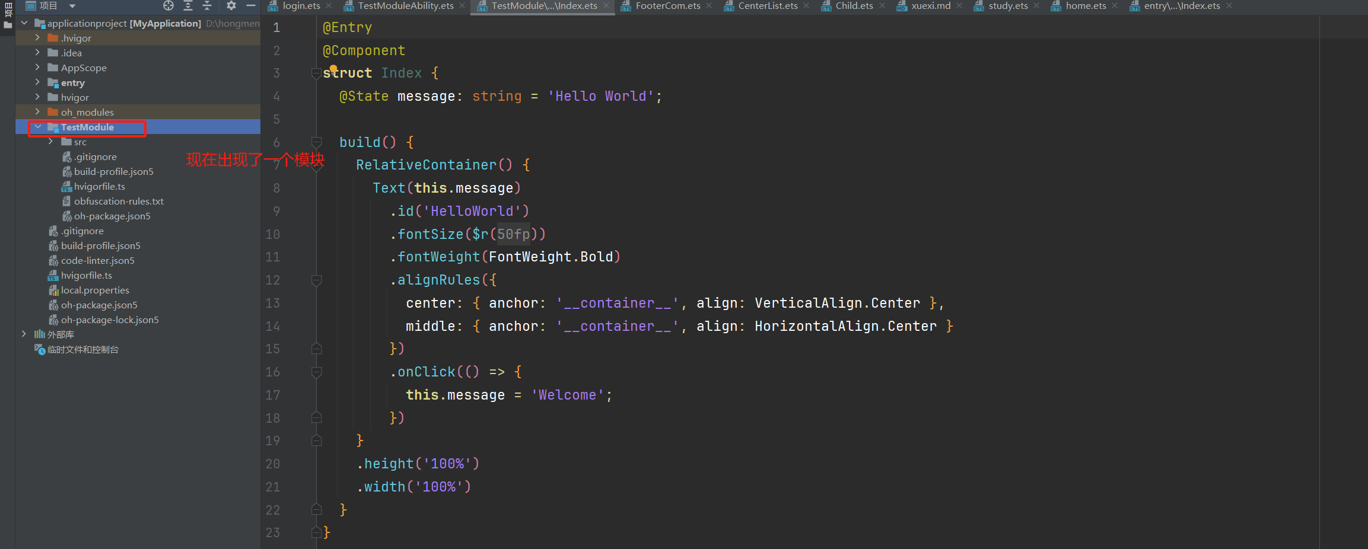
Task: Expand the oh_modules folder
Action: pos(37,112)
